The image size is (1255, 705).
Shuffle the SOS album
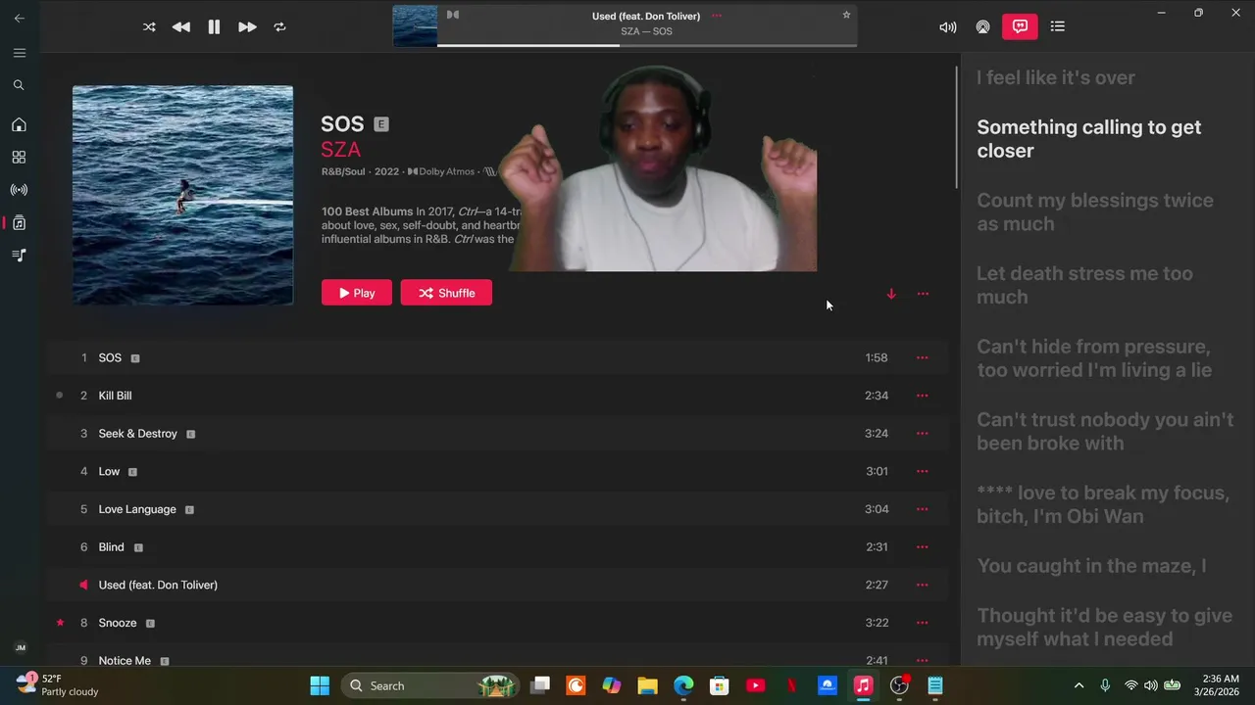click(446, 293)
